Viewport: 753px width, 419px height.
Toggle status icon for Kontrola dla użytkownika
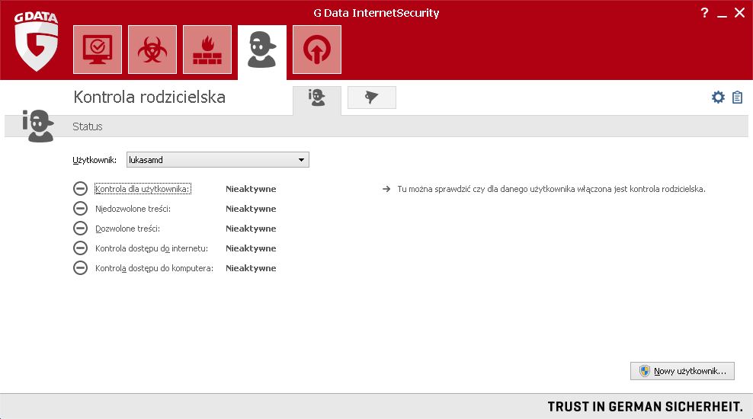(x=80, y=189)
